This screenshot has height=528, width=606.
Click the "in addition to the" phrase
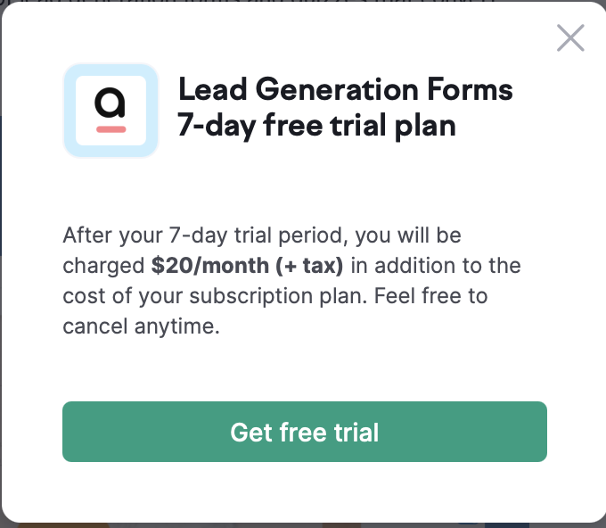click(x=436, y=266)
